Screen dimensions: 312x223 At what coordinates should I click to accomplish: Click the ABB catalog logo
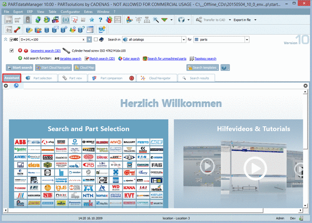(20, 142)
